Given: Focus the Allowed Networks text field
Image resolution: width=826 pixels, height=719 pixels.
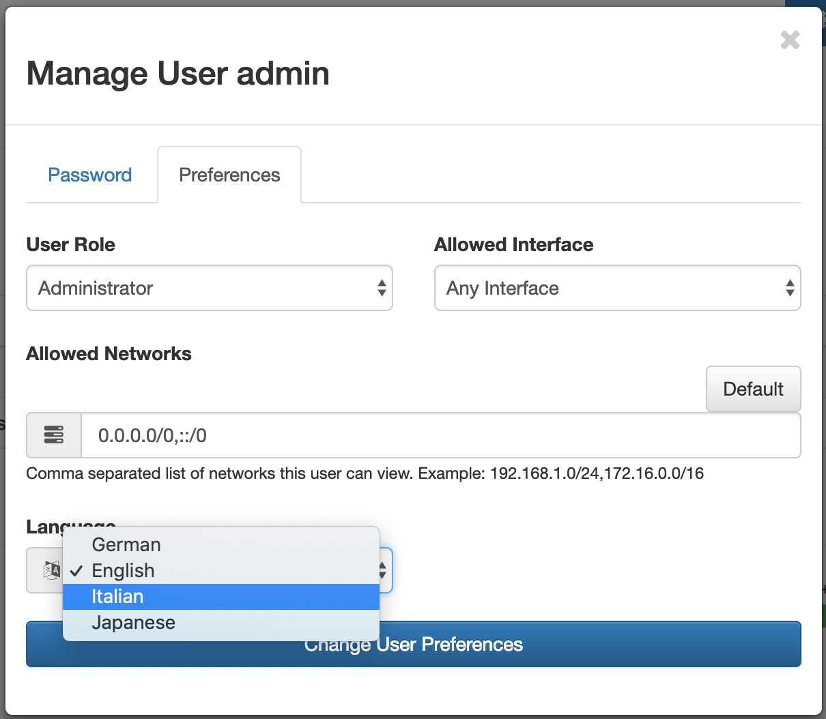Looking at the screenshot, I should coord(440,435).
